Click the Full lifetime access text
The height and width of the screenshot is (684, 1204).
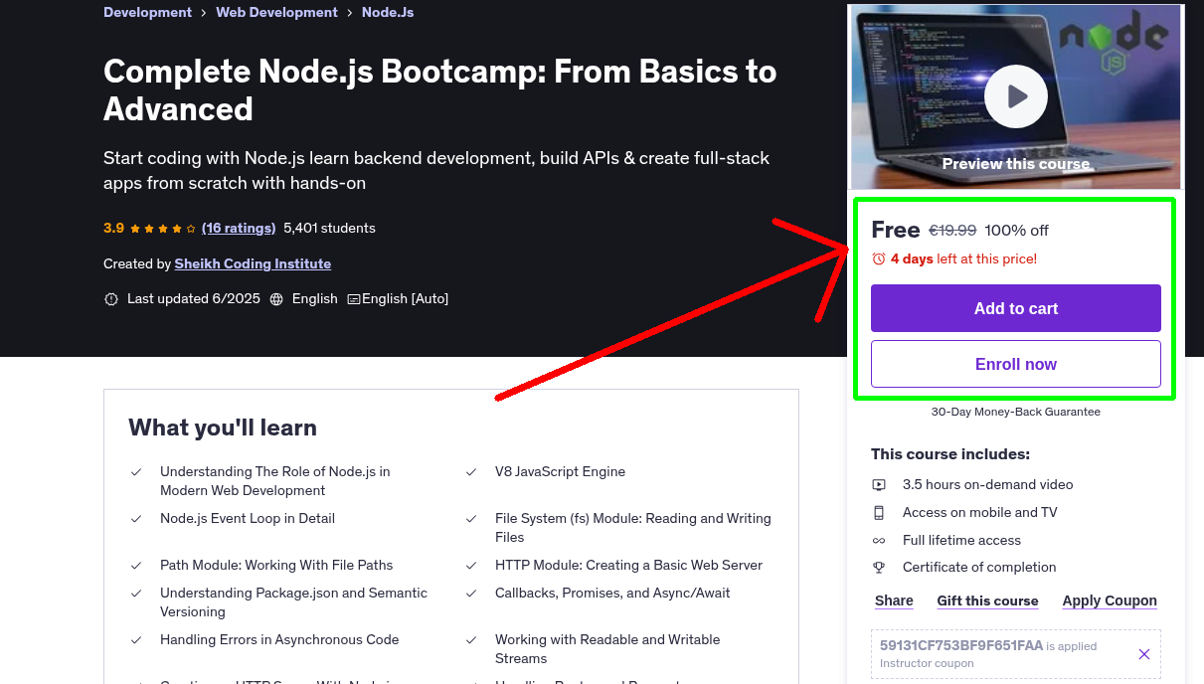961,541
